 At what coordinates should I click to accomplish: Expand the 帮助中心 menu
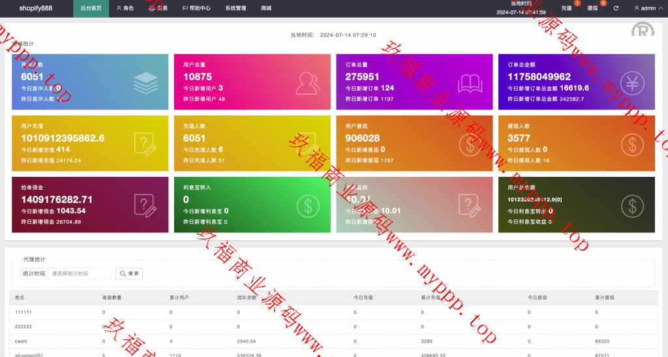196,8
